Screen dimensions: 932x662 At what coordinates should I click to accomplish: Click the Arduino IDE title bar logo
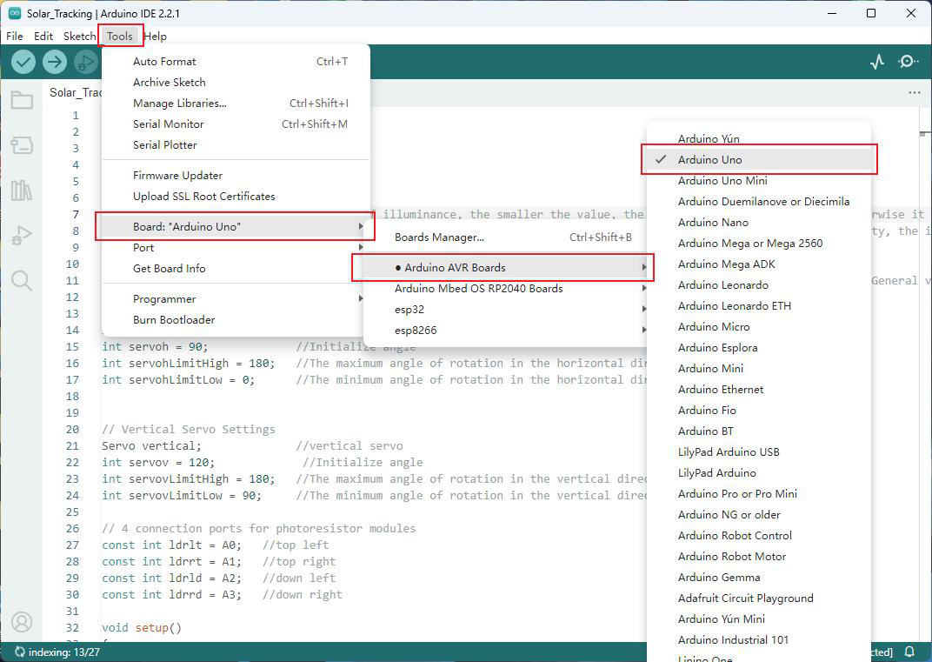coord(15,13)
